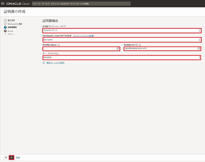Click the completed checkmark for 基本情報 step
The height and width of the screenshot is (162, 205).
(5, 20)
